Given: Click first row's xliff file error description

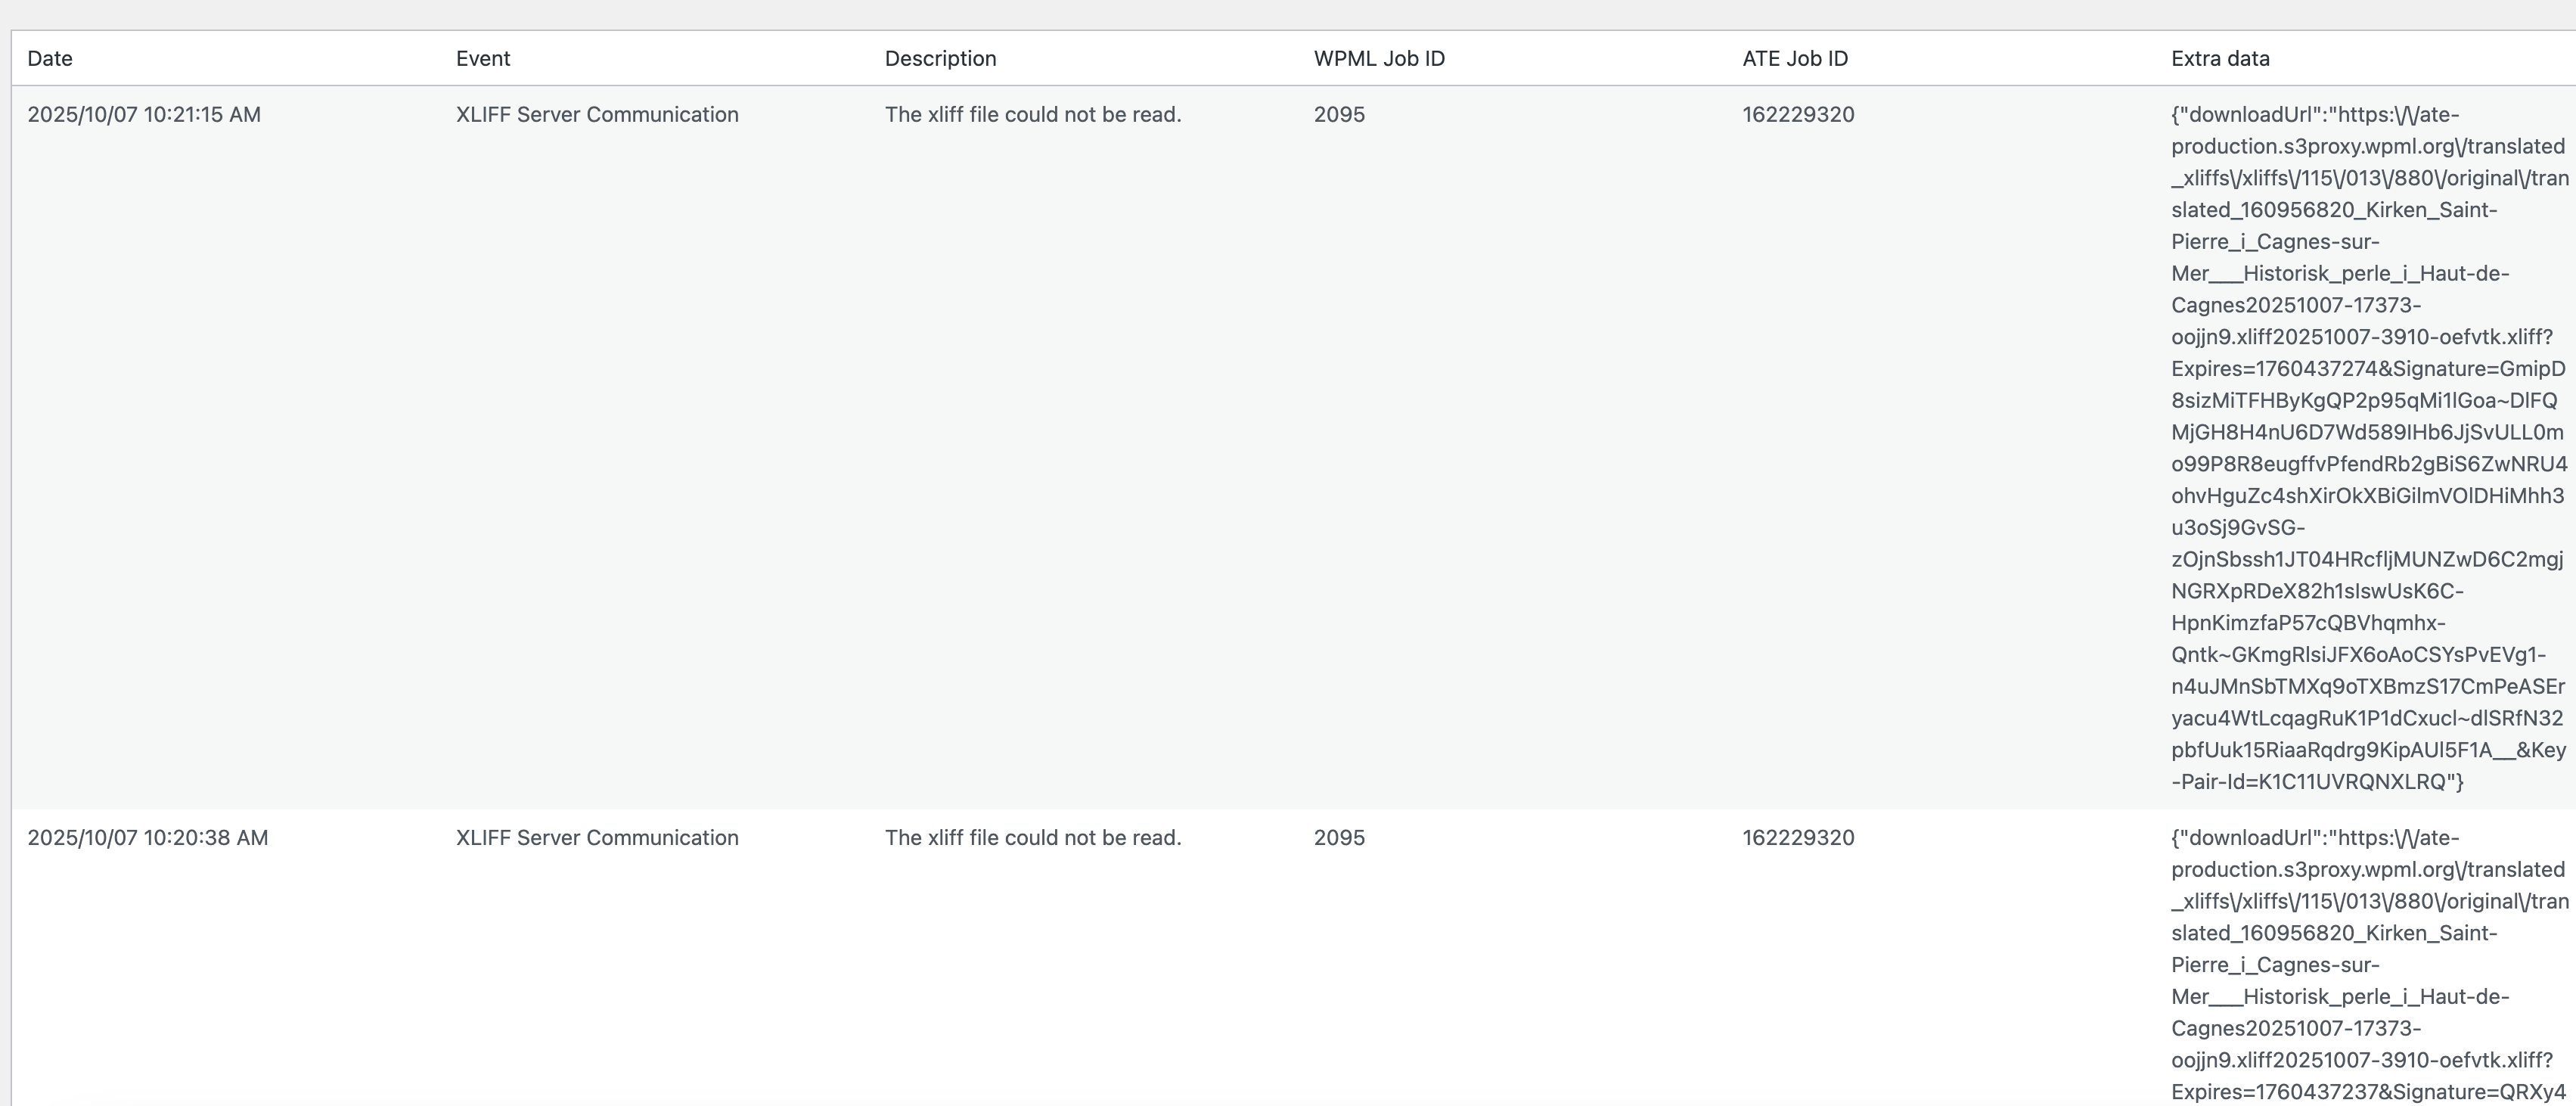Looking at the screenshot, I should [x=1033, y=114].
